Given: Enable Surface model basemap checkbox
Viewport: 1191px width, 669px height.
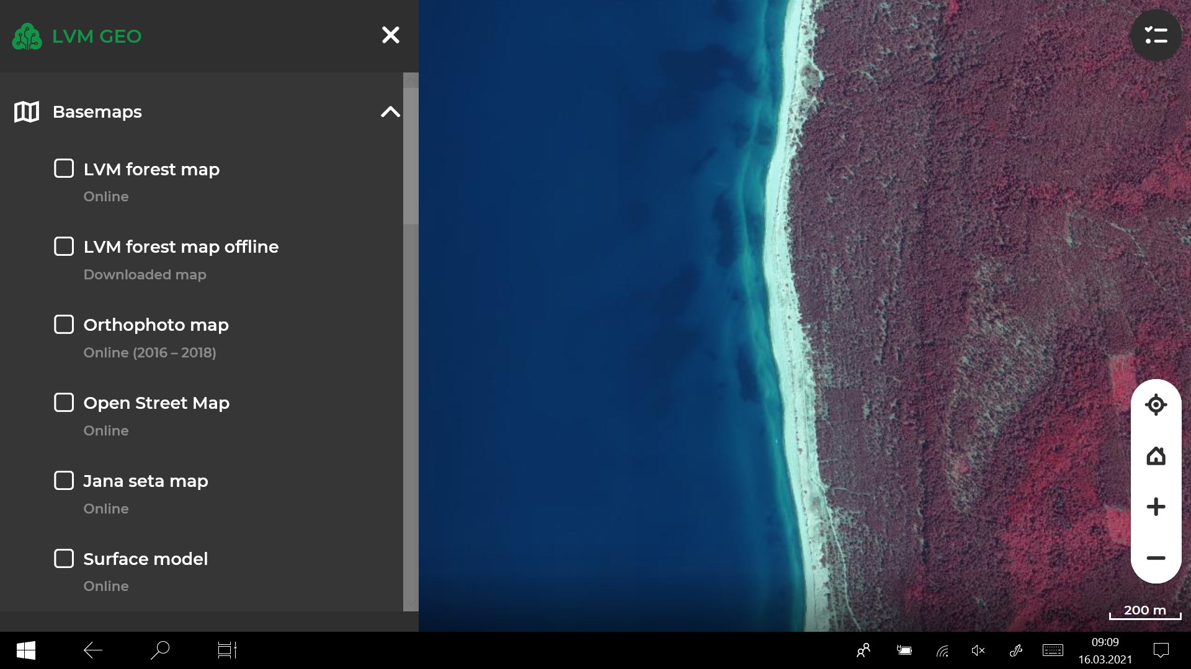Looking at the screenshot, I should click(x=64, y=559).
